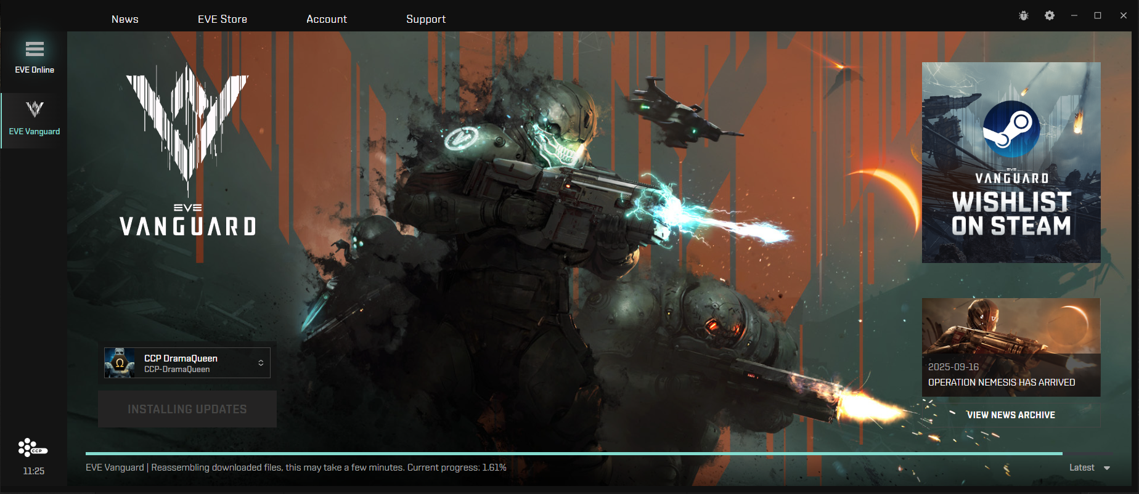Close the launcher window

pyautogui.click(x=1124, y=15)
